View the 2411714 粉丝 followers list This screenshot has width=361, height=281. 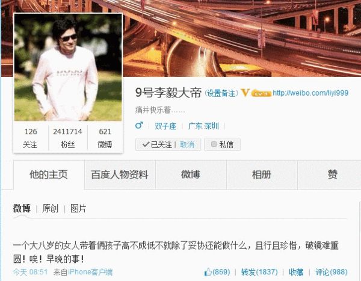[67, 138]
